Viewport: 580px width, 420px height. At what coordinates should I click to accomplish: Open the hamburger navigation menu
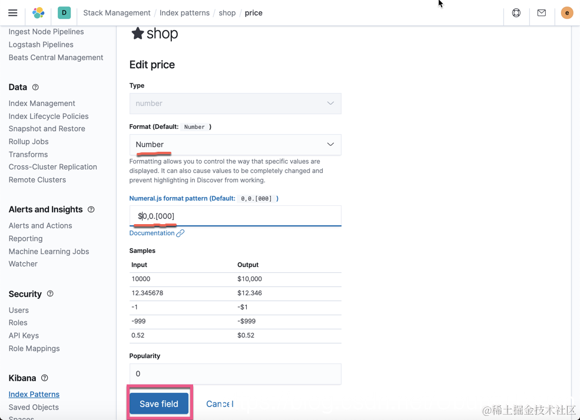[x=13, y=13]
